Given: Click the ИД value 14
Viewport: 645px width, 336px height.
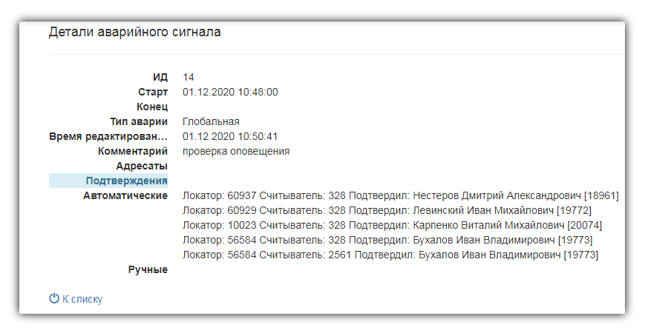Looking at the screenshot, I should click(x=189, y=77).
